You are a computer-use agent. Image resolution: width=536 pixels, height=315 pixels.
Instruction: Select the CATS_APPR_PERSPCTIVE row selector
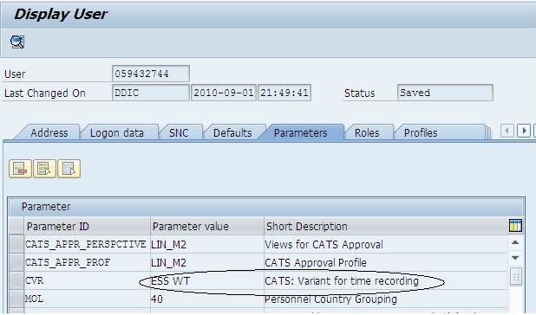pyautogui.click(x=16, y=244)
